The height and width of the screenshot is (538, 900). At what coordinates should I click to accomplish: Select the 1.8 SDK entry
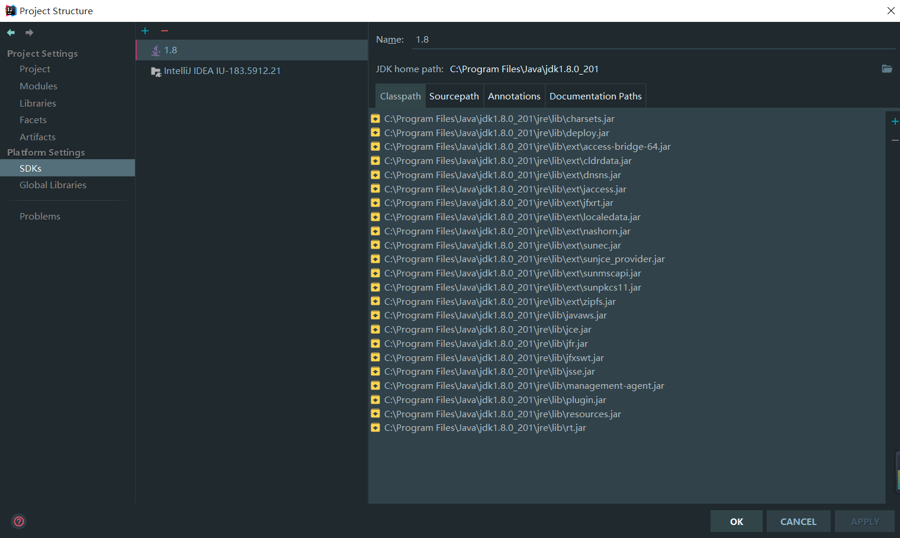click(x=252, y=50)
